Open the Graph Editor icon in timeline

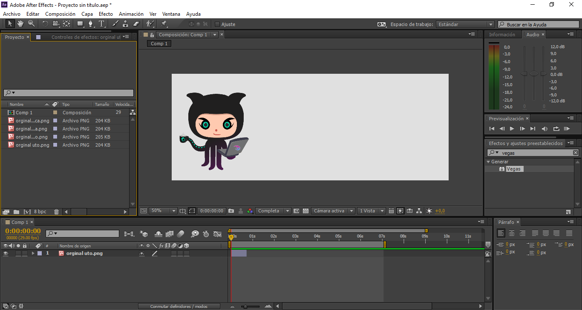[x=217, y=234]
